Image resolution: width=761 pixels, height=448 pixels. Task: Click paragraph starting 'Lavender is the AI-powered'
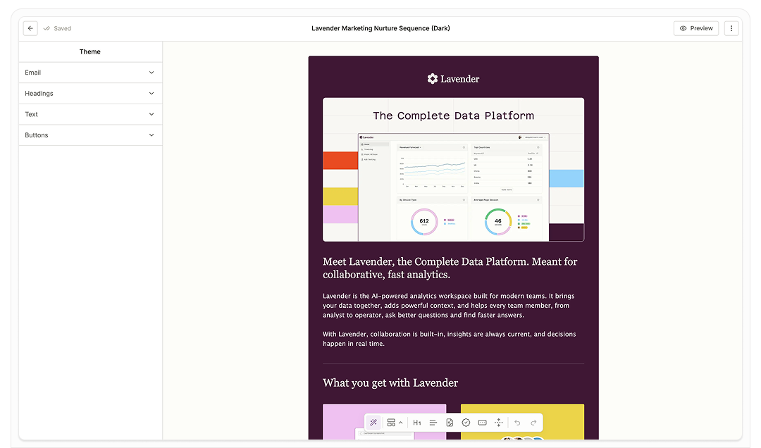[x=449, y=305]
